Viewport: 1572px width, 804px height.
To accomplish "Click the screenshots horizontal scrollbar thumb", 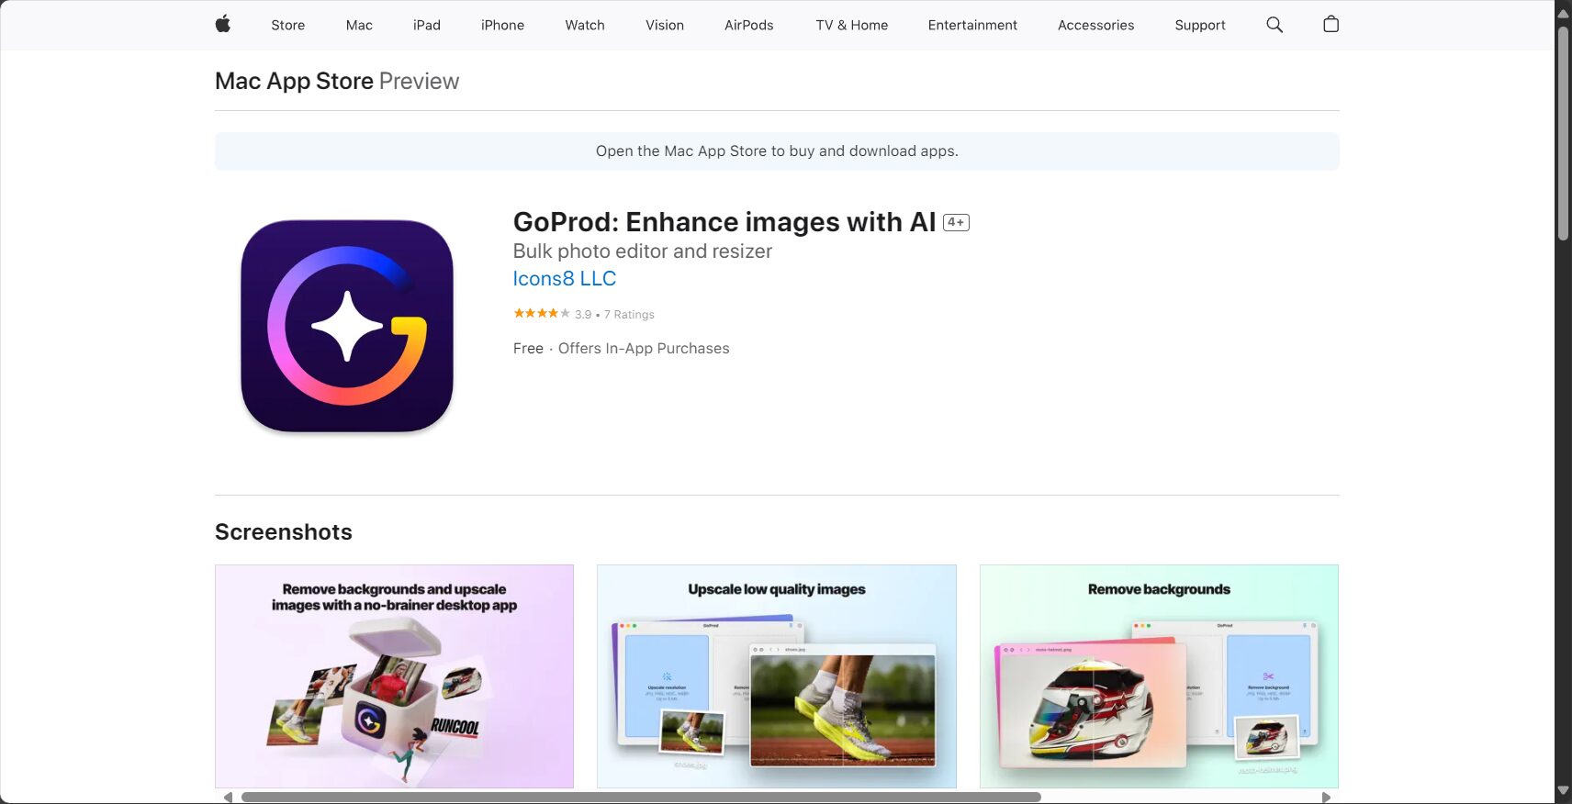I will 641,798.
